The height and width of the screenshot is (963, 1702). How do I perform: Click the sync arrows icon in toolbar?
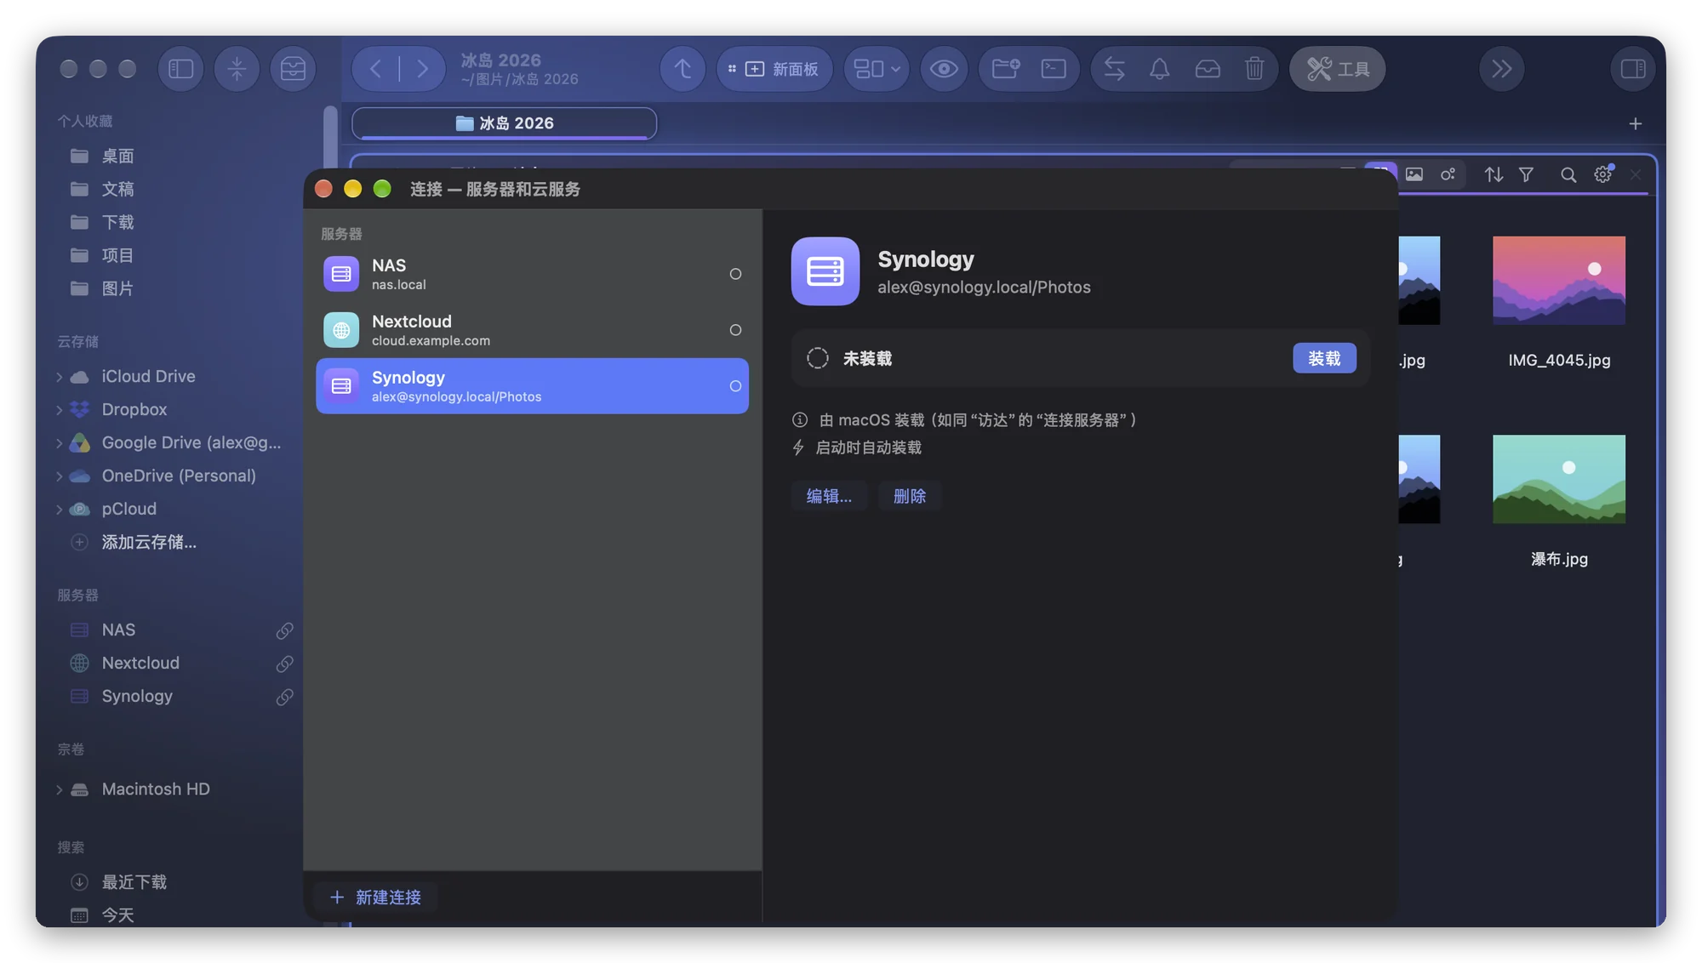click(x=1114, y=69)
